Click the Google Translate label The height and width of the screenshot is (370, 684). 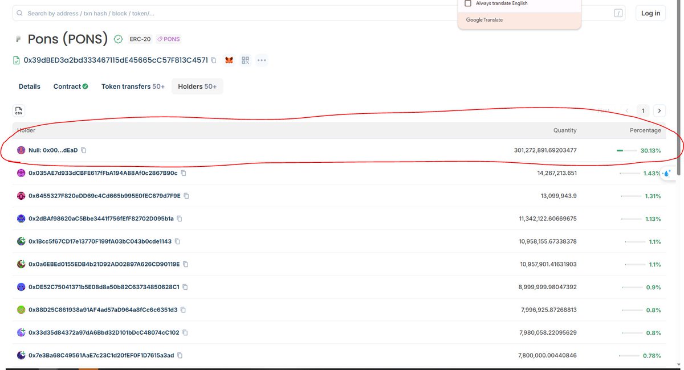pos(484,20)
